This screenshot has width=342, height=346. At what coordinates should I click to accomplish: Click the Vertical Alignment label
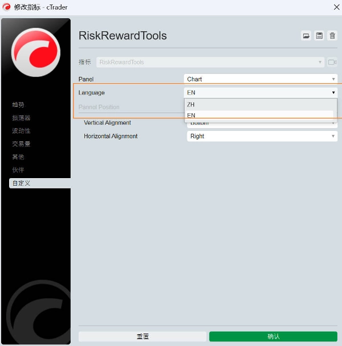click(x=107, y=123)
